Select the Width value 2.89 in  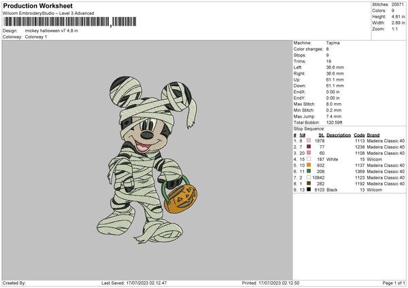click(x=398, y=23)
